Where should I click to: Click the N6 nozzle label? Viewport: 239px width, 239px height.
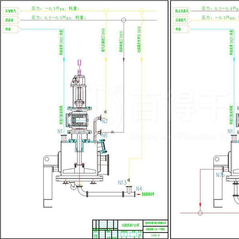pyautogui.click(x=105, y=135)
